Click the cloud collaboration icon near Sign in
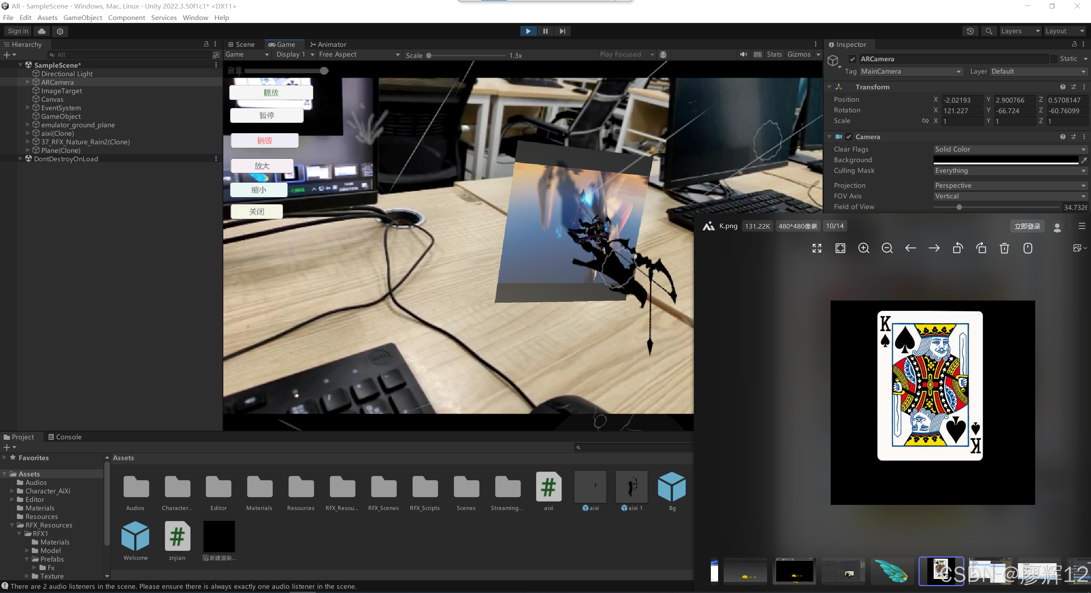The width and height of the screenshot is (1091, 593). click(41, 31)
